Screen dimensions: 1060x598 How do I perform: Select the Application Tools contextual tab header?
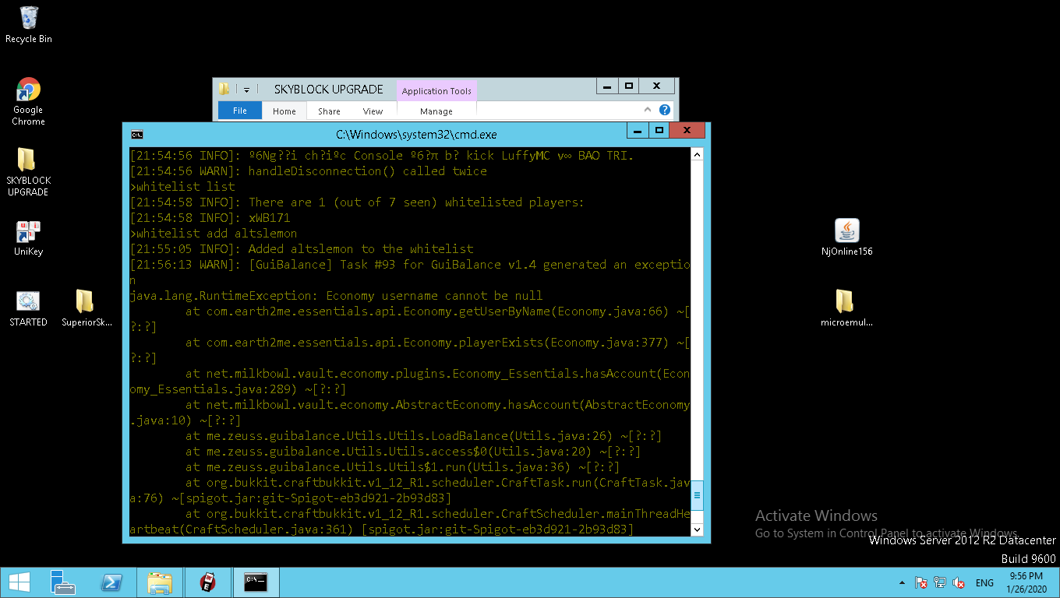[436, 91]
